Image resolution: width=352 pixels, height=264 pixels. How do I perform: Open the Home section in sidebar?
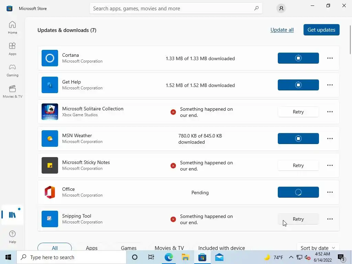pos(12,27)
